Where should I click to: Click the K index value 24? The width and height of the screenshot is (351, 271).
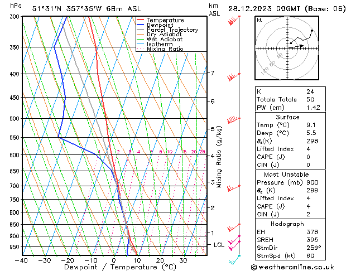(310, 91)
